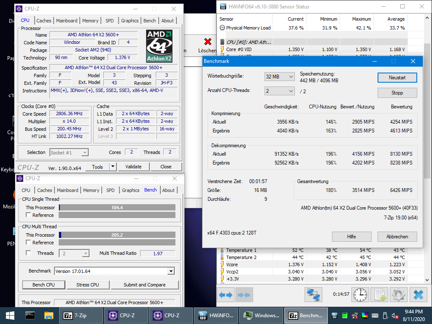Click the green memory chip tray icon
The height and width of the screenshot is (324, 432).
point(345,316)
